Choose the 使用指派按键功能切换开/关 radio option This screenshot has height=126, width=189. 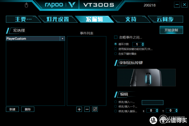[x=116, y=49]
